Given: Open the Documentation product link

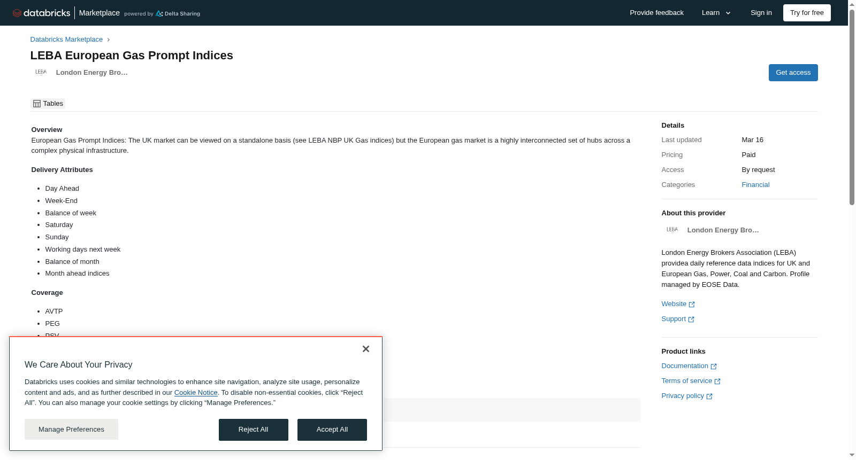Looking at the screenshot, I should click(685, 366).
